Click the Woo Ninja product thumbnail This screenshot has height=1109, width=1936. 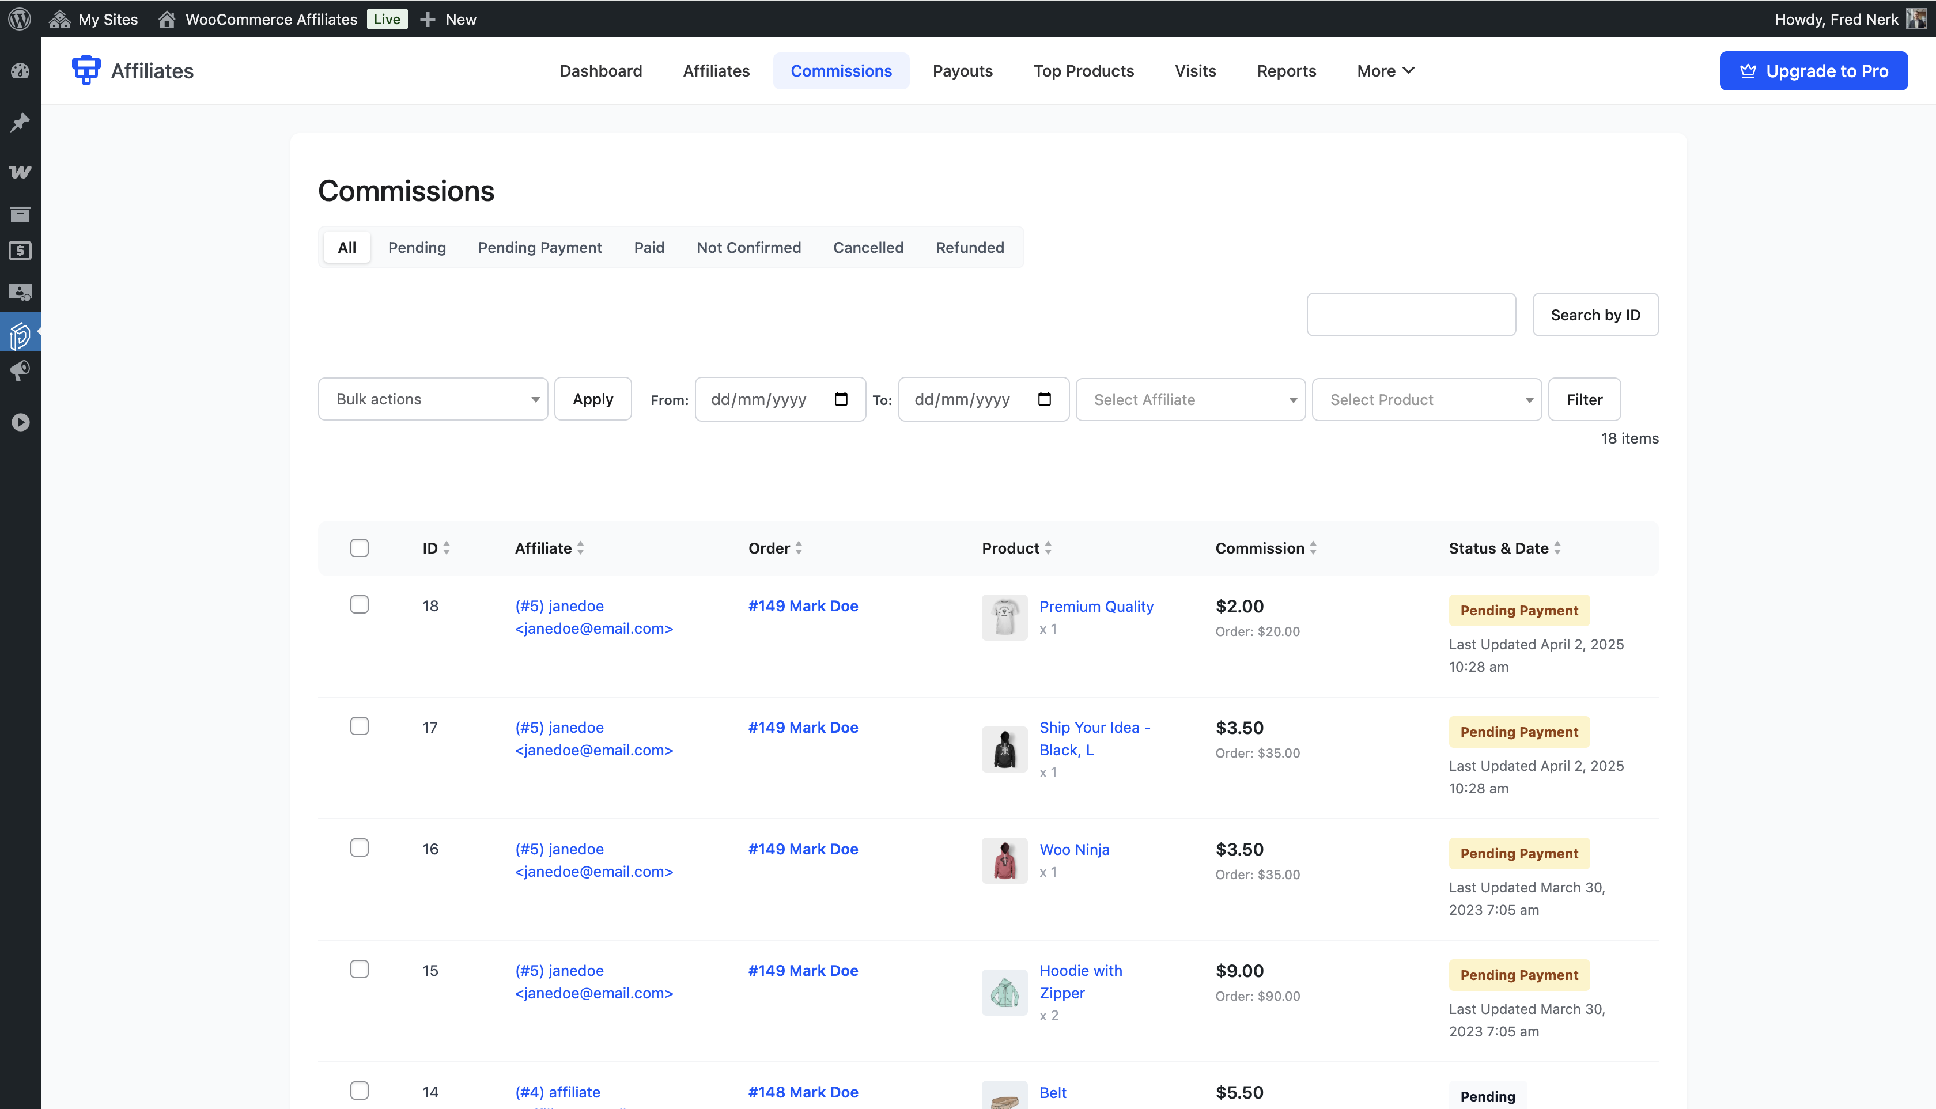click(x=1004, y=860)
